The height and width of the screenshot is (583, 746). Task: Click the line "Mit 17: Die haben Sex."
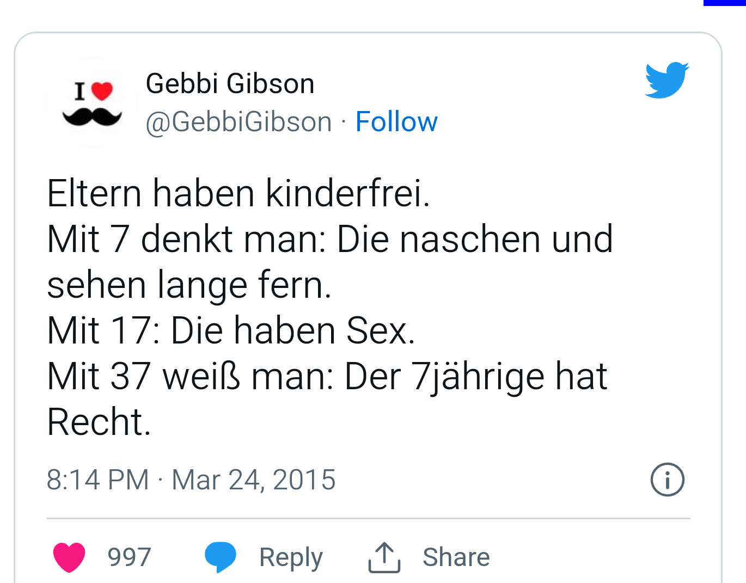click(x=231, y=330)
